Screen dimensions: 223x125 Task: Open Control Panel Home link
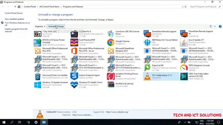(x=14, y=13)
